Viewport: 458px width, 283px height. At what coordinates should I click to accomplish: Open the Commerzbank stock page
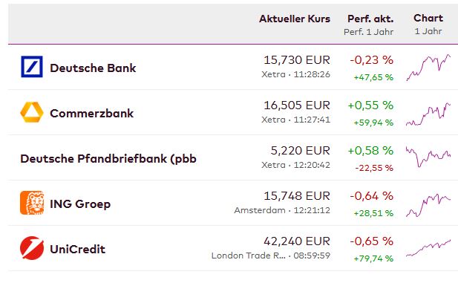(92, 113)
